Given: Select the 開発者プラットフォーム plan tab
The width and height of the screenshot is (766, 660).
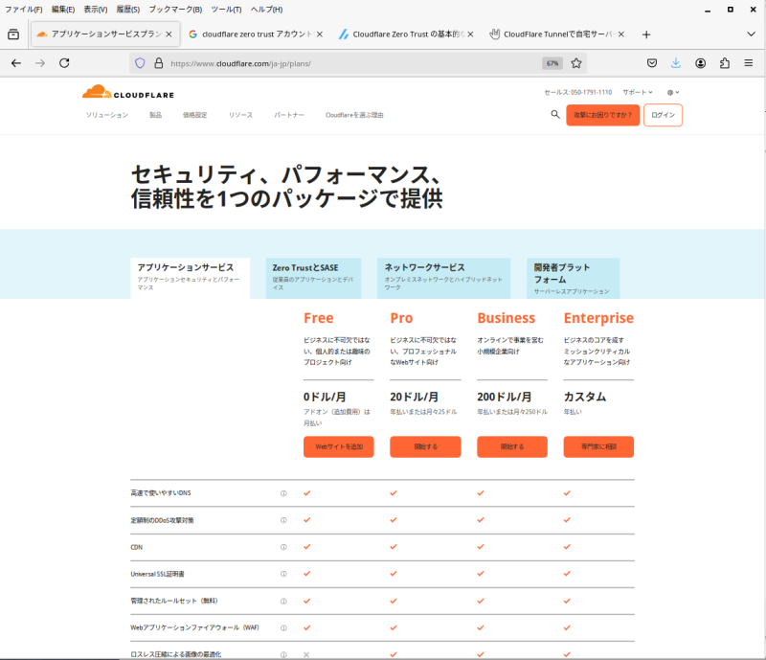Looking at the screenshot, I should (x=573, y=278).
